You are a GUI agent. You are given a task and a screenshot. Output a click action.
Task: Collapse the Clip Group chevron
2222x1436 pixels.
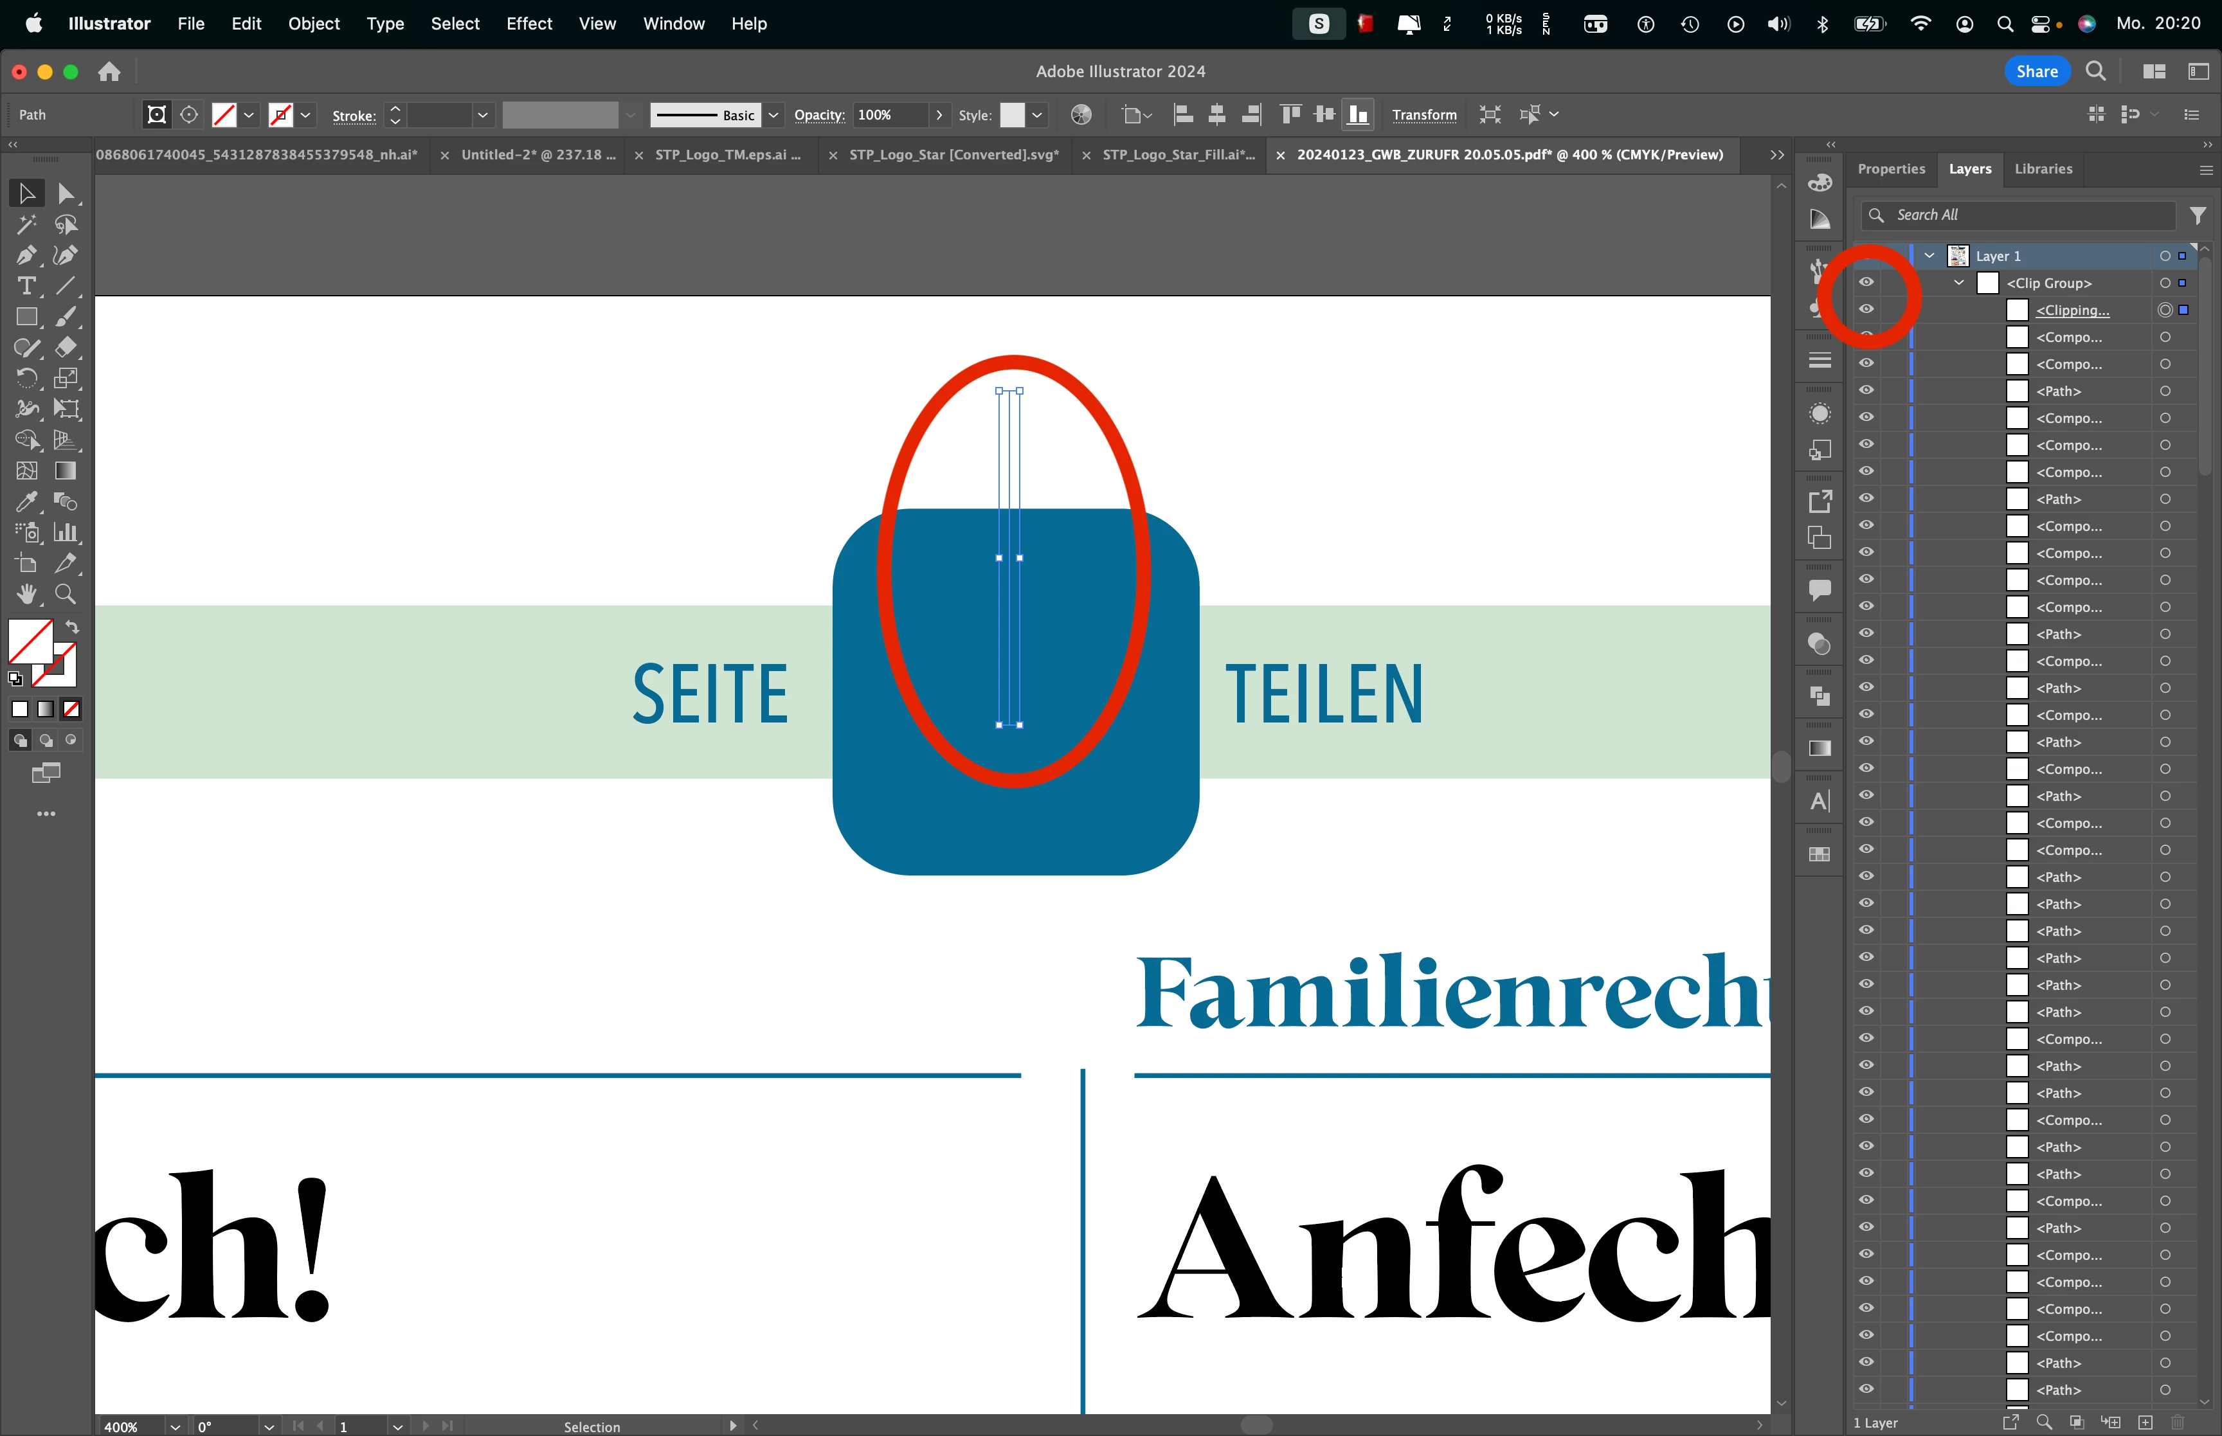[x=1959, y=283]
